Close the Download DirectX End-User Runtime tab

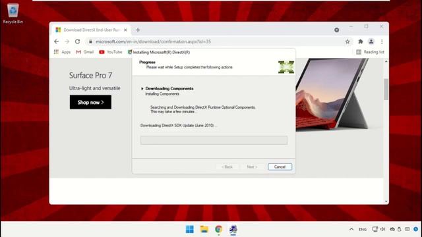[125, 30]
